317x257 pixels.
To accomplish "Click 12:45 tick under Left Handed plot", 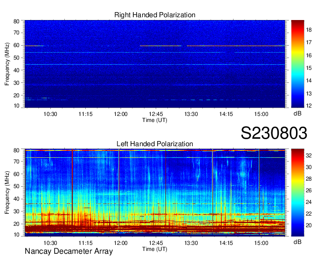I will (156, 243).
